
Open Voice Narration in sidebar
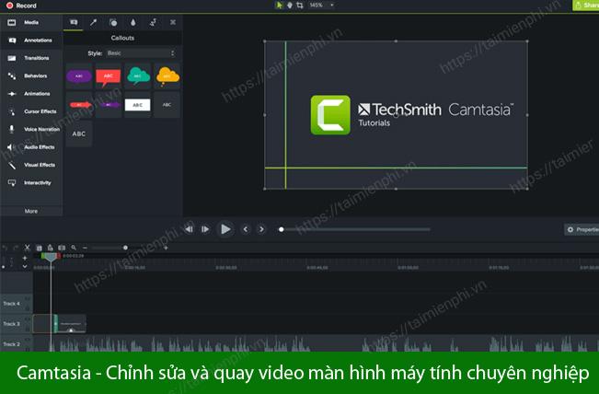click(31, 129)
